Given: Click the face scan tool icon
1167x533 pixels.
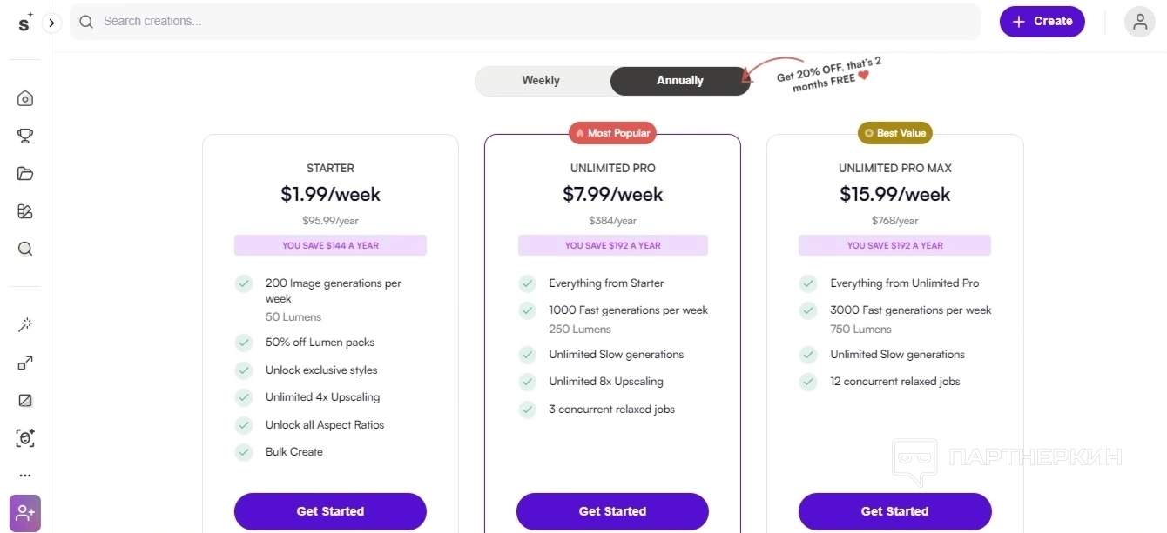Looking at the screenshot, I should click(x=25, y=438).
